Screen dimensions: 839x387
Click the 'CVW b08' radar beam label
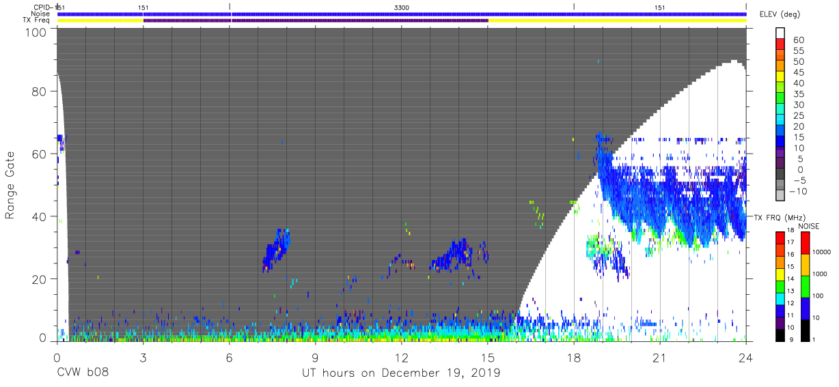coord(83,373)
